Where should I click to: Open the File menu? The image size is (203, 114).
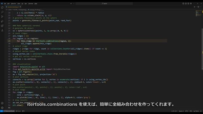(5, 3)
